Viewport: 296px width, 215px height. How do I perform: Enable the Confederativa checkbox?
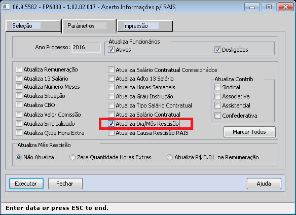tap(217, 116)
